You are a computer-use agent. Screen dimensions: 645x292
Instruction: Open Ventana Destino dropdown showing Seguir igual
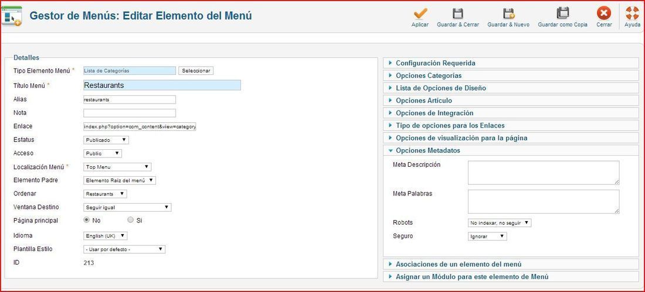127,207
